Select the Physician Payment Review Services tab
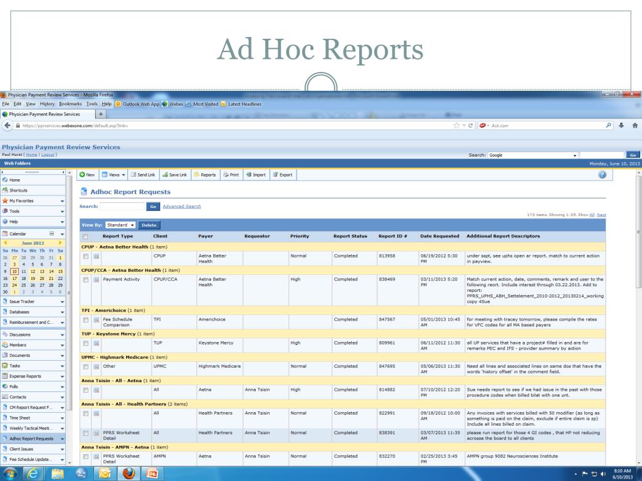642x481 pixels. click(48, 114)
